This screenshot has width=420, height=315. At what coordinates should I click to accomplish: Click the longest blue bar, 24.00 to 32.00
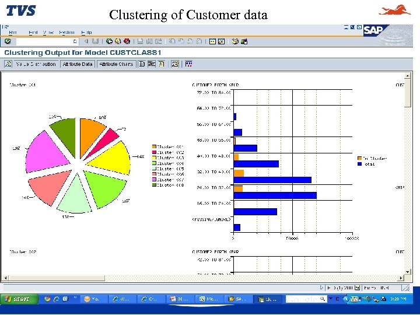point(275,195)
